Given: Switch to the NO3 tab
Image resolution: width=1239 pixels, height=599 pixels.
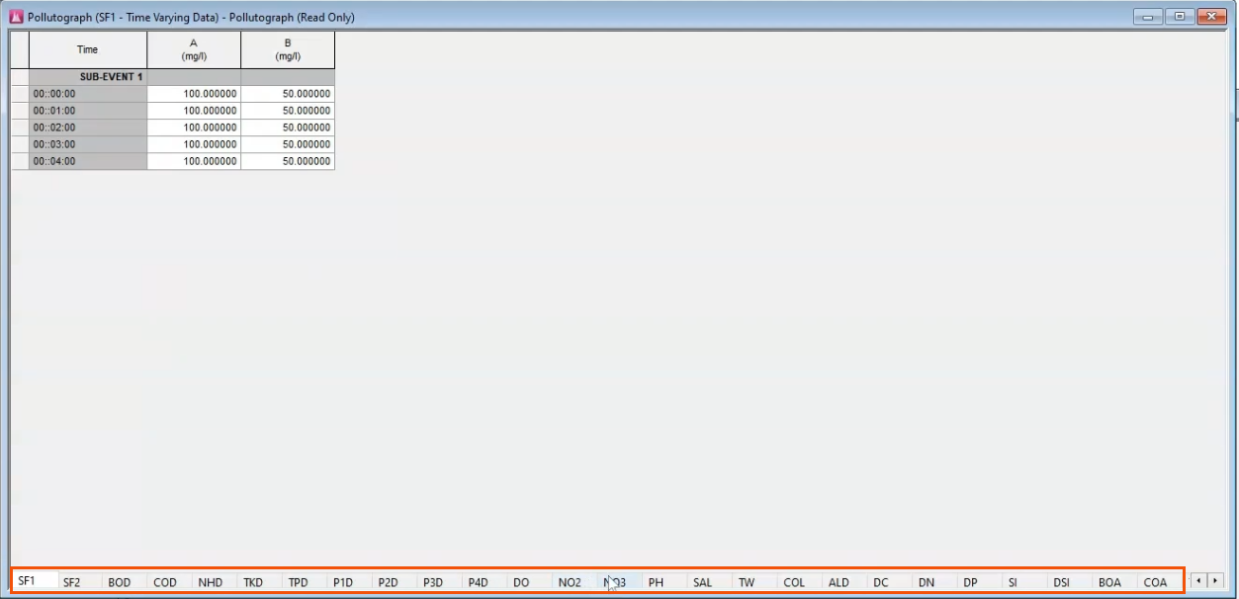Looking at the screenshot, I should tap(614, 582).
